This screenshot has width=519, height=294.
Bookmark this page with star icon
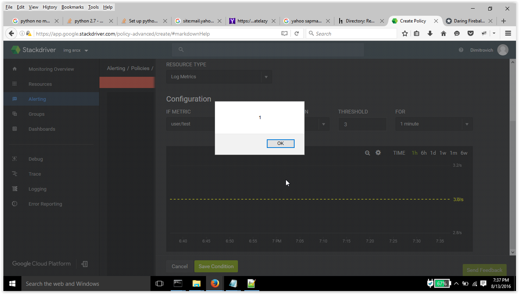click(x=405, y=33)
